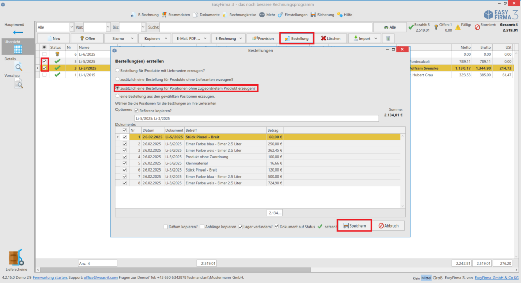Select 'aus den gewählten Positionen' option
Image resolution: width=521 pixels, height=283 pixels.
tap(118, 96)
